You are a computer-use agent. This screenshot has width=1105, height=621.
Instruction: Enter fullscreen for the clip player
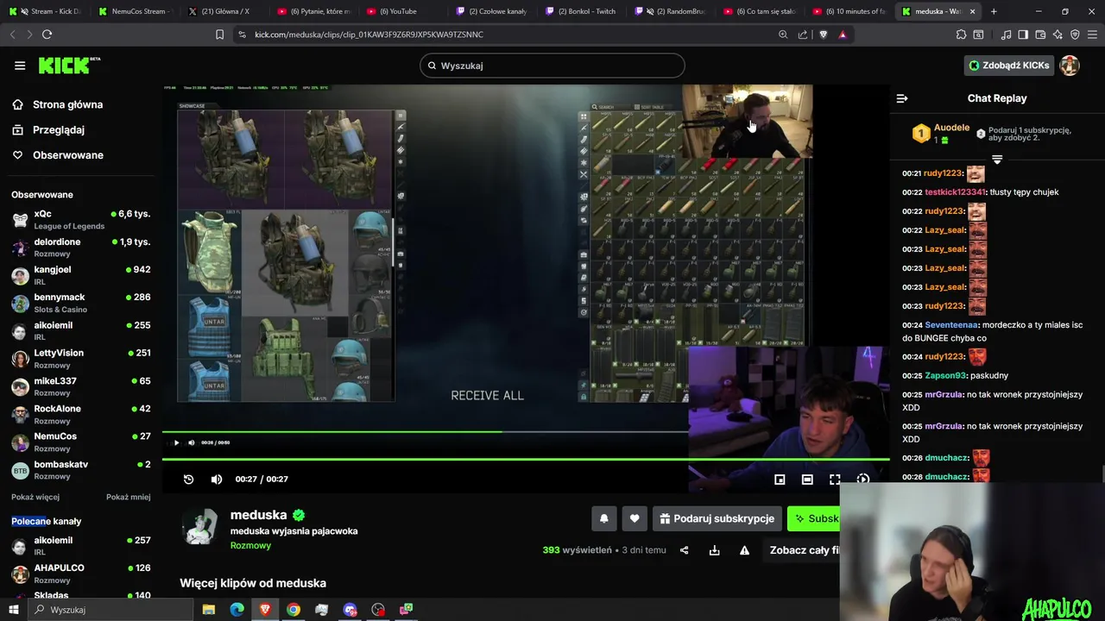pos(835,480)
